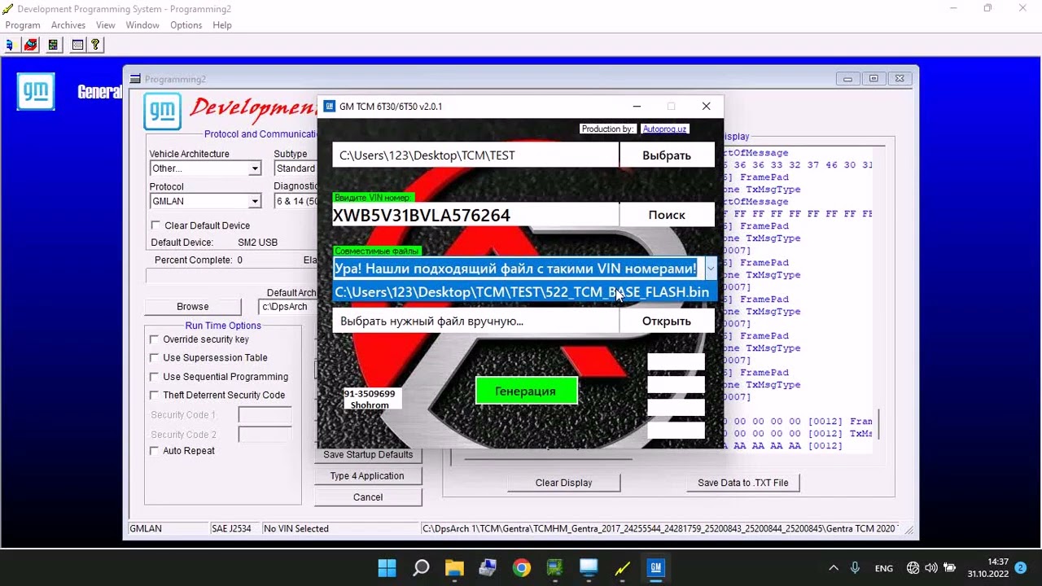Screen dimensions: 1042x586
Task: Click the green circuit board taskbar icon
Action: click(555, 568)
